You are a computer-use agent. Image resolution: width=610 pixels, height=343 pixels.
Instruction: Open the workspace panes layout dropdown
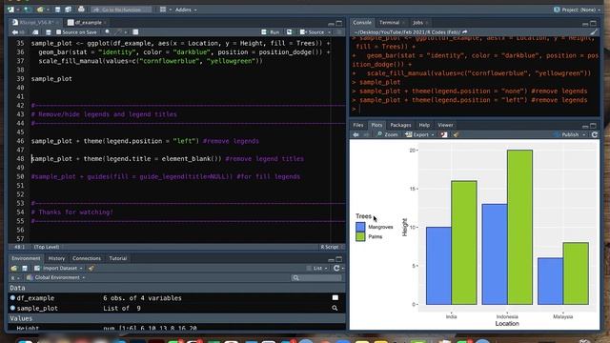[165, 10]
